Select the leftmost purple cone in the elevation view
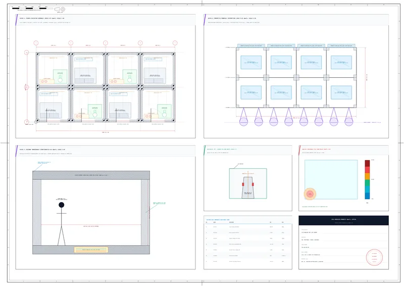Image resolution: width=404 pixels, height=286 pixels. [243, 117]
